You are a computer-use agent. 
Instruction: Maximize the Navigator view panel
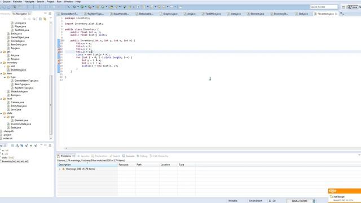click(x=50, y=14)
